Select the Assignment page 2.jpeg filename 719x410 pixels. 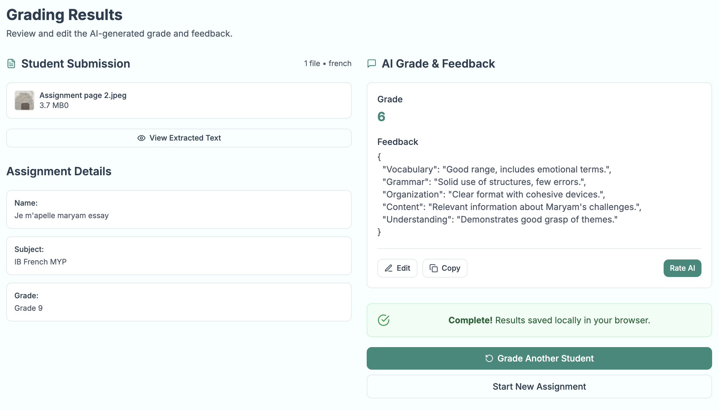(x=83, y=95)
